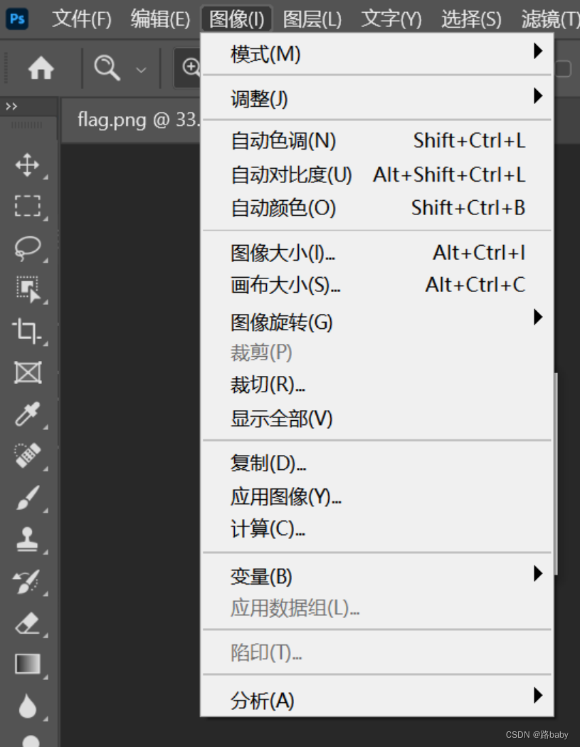Select the Object Selection tool
580x747 pixels.
pyautogui.click(x=28, y=289)
